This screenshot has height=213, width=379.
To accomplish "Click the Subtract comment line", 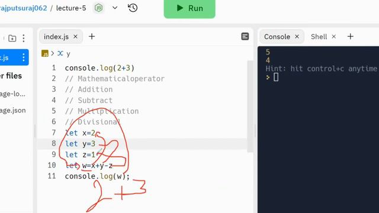I will pyautogui.click(x=89, y=101).
